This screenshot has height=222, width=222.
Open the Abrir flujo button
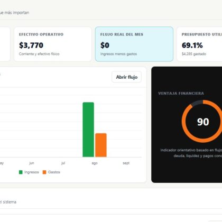tap(126, 77)
